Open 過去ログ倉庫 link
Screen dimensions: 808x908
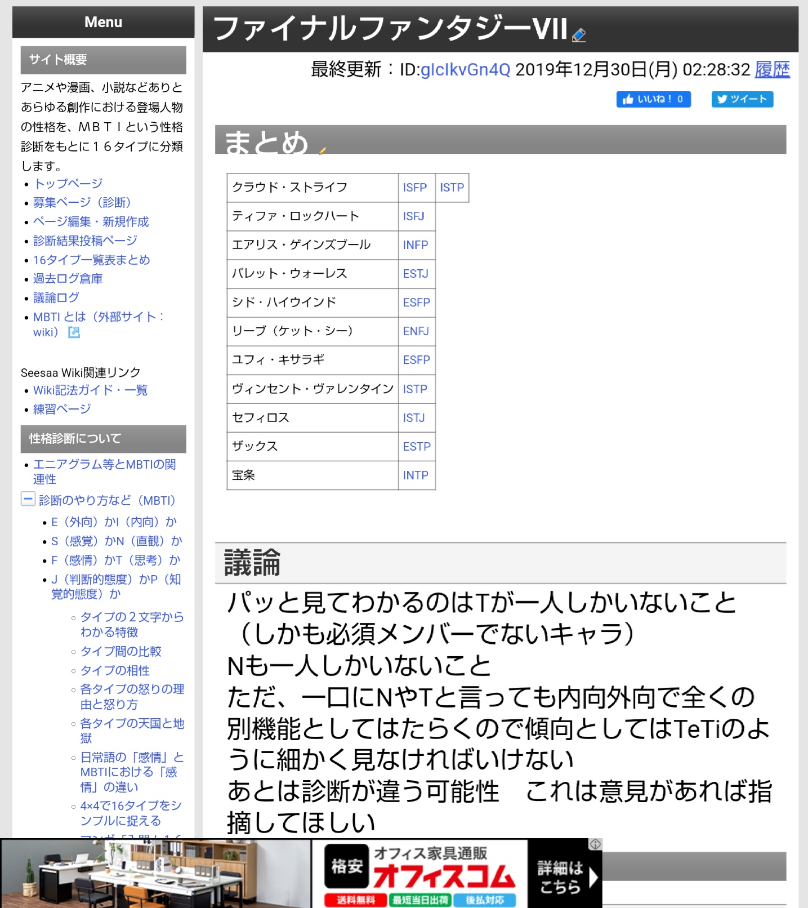pyautogui.click(x=68, y=278)
